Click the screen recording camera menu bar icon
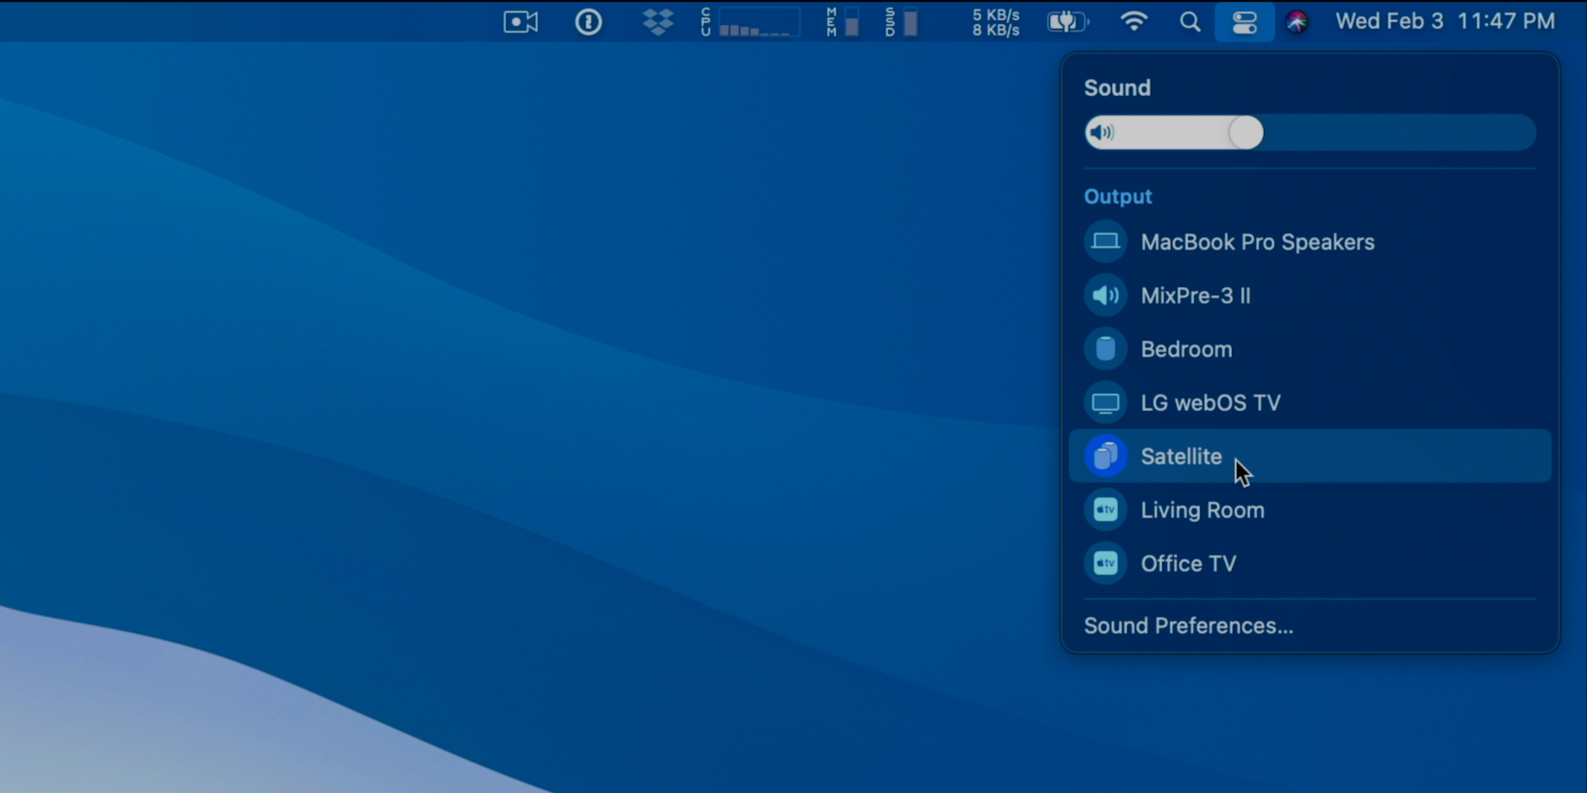 (x=520, y=22)
